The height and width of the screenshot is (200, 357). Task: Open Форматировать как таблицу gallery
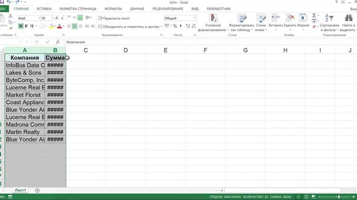tap(241, 23)
